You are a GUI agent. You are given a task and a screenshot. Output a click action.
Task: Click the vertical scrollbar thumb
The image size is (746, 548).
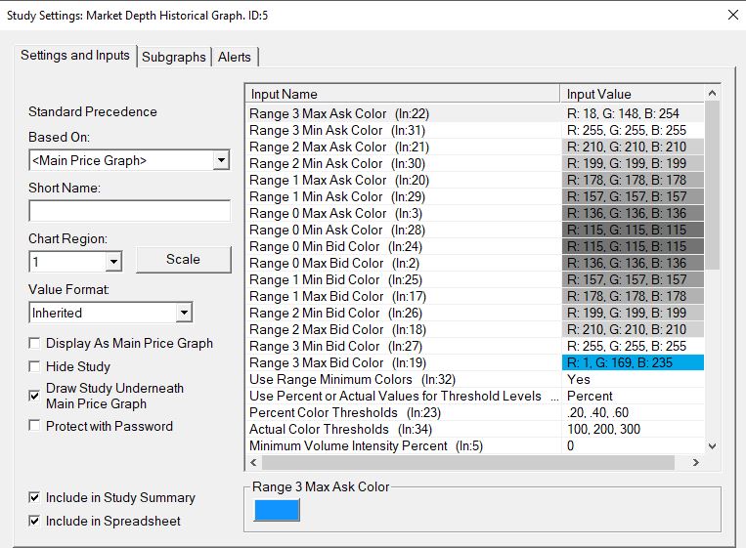coord(712,186)
